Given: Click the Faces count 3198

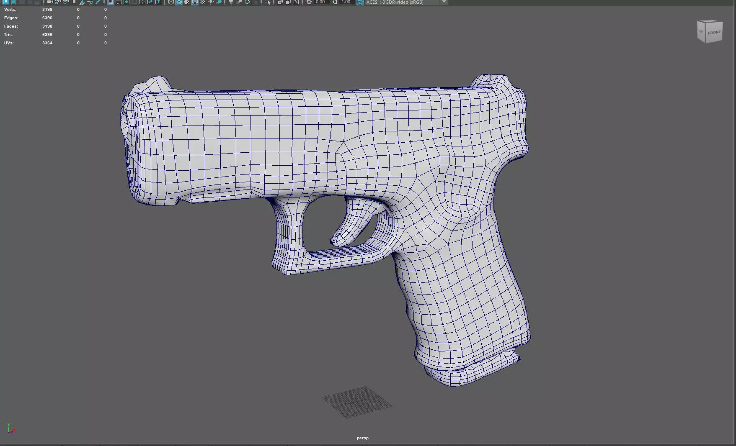Looking at the screenshot, I should point(47,26).
